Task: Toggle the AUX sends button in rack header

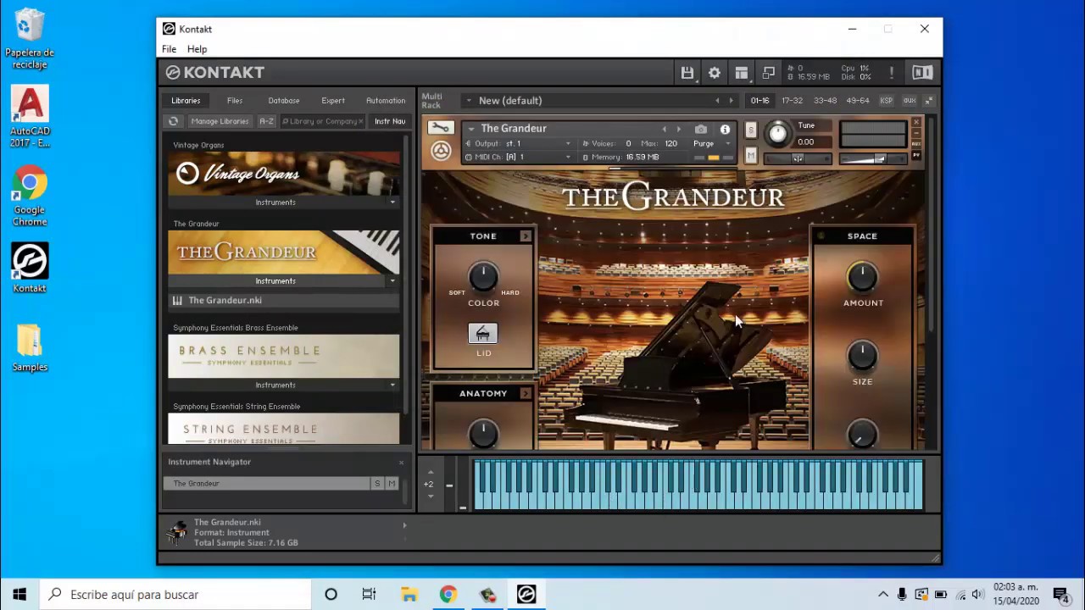Action: click(910, 100)
